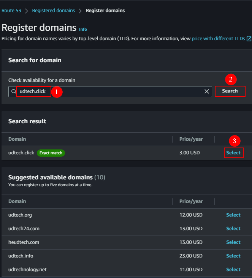This screenshot has width=252, height=278.
Task: Go to the Route 53 breadcrumb
Action: pyautogui.click(x=11, y=11)
